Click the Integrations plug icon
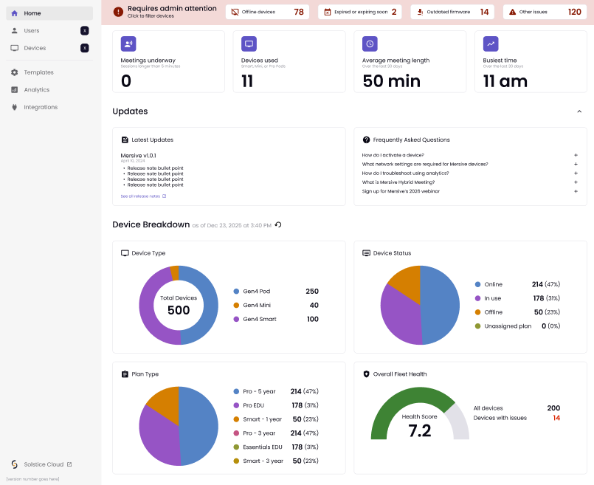This screenshot has width=594, height=485. [x=15, y=107]
